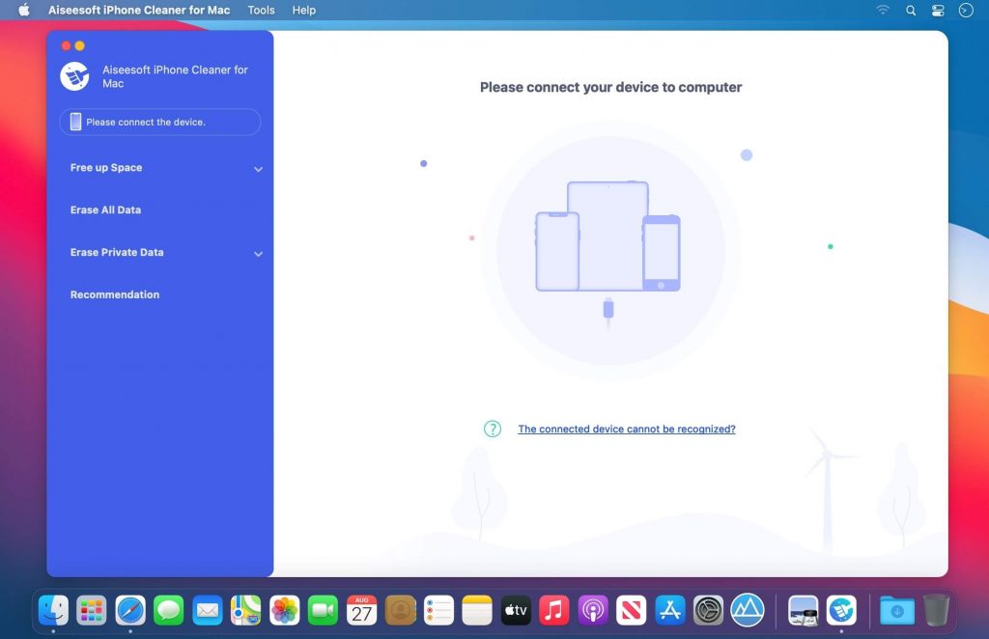Open Aiseesoft iPhone Cleaner from the Dock

[843, 610]
